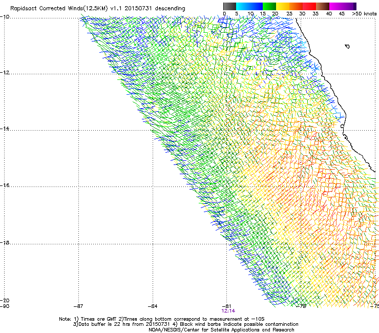
Task: Click the small island outline off the coast
Action: click(347, 47)
